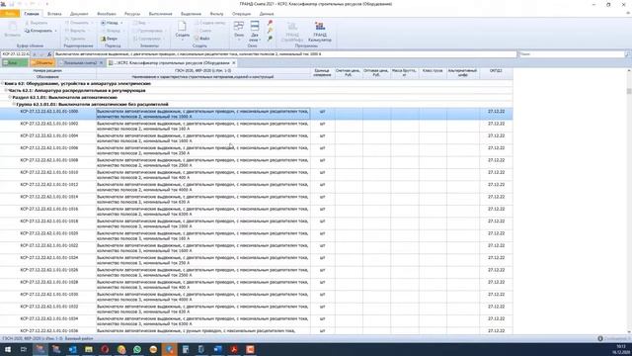Click the yellow pin marker icon

coord(270,31)
